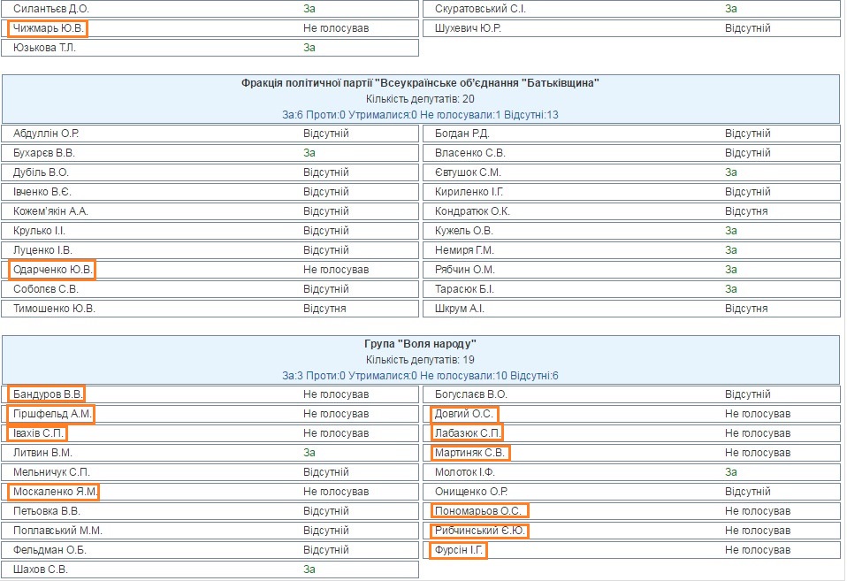Click the highlighted name Чижмарь Ю.В.

tap(49, 28)
